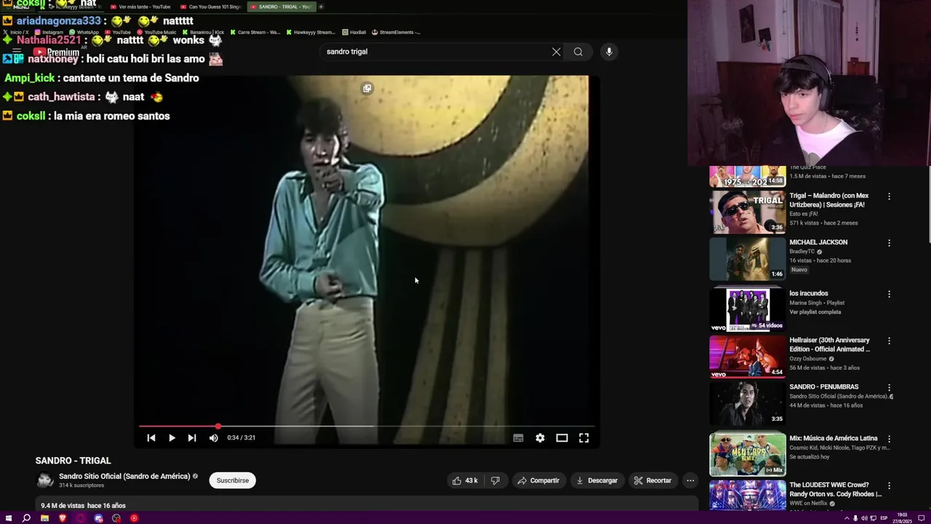This screenshot has height=524, width=931.
Task: Dislike the video with thumbs down
Action: click(495, 480)
